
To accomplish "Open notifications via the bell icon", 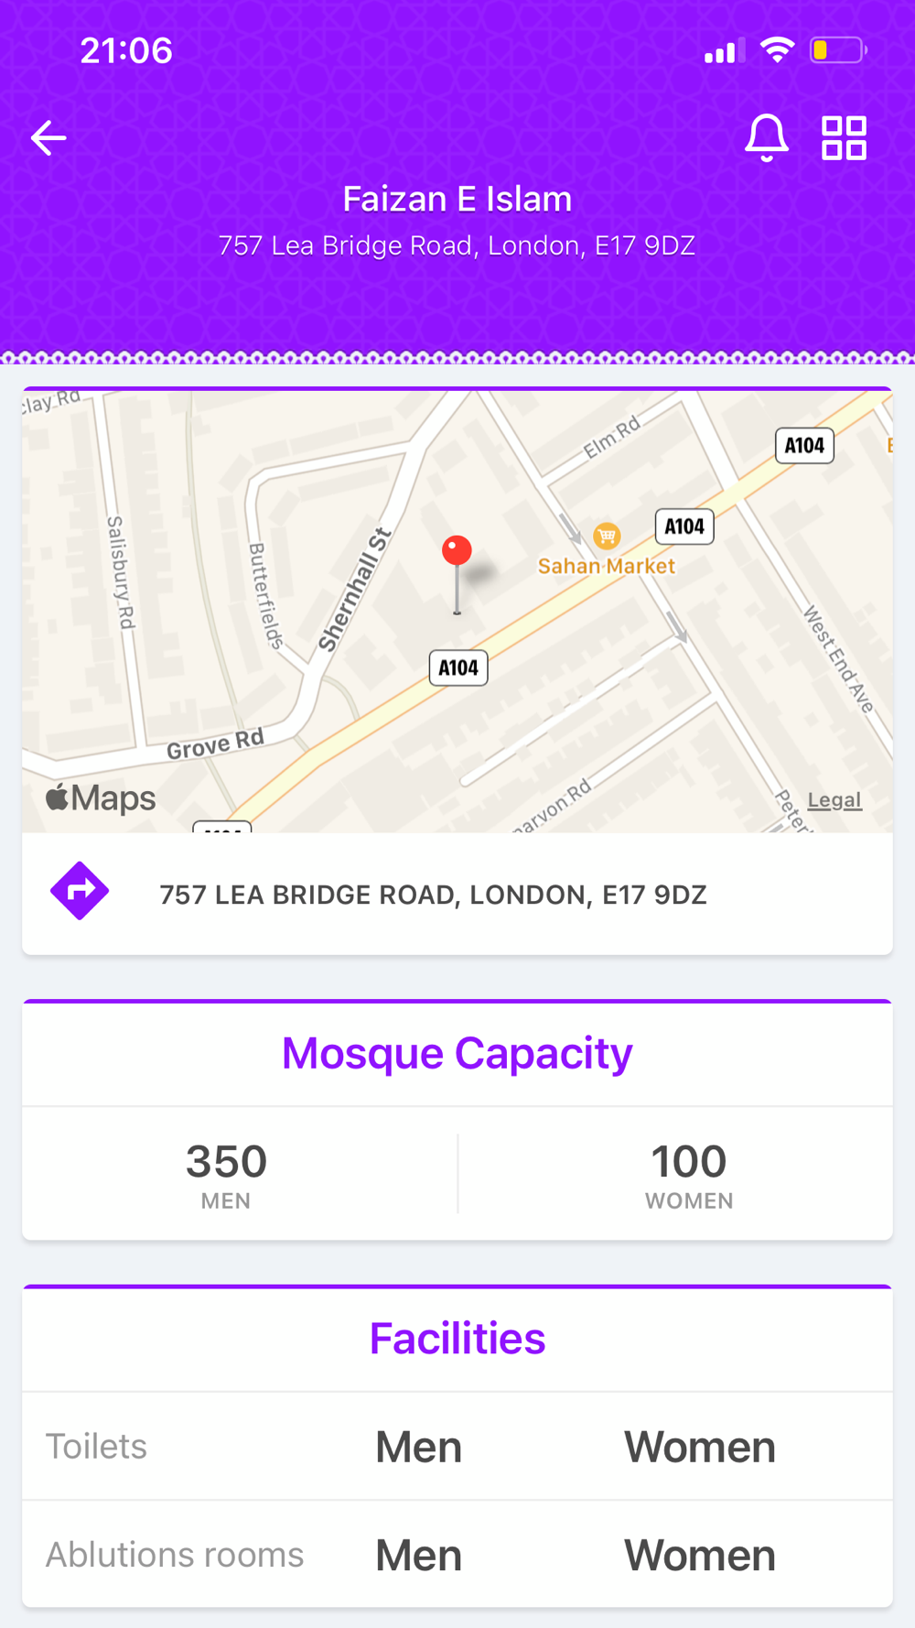I will click(766, 138).
